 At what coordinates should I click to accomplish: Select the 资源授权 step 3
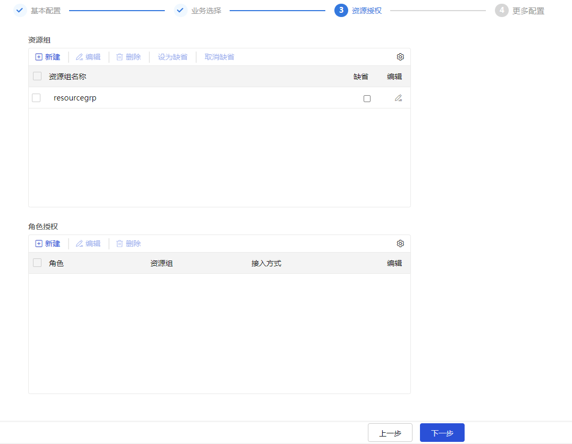coord(358,11)
